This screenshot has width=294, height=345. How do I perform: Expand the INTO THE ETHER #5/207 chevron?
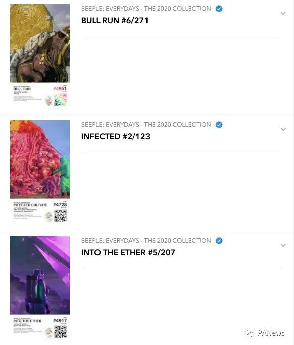click(x=283, y=245)
